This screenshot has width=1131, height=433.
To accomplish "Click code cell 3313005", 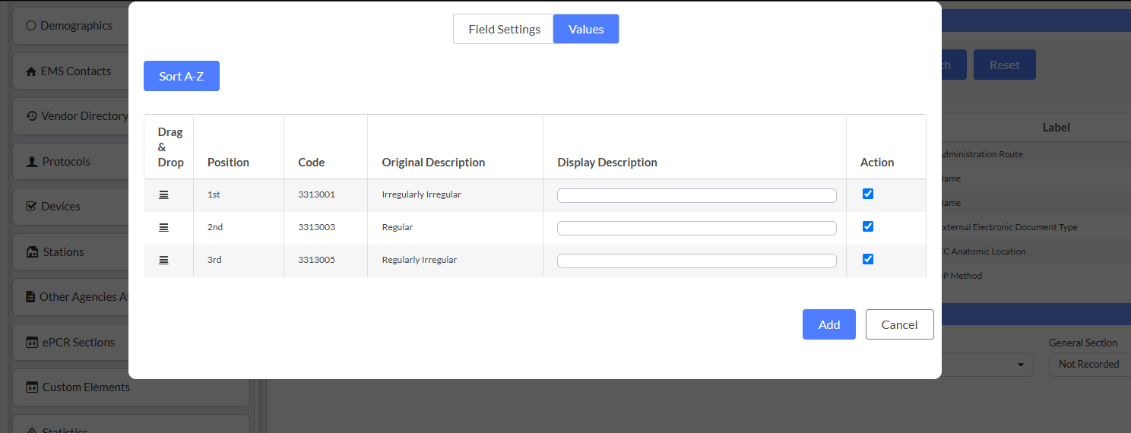I will [316, 260].
